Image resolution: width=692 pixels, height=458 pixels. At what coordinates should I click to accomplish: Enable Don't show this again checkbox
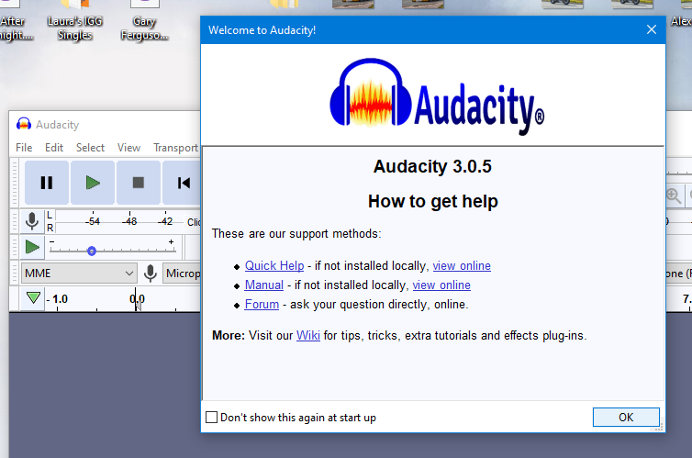click(212, 417)
